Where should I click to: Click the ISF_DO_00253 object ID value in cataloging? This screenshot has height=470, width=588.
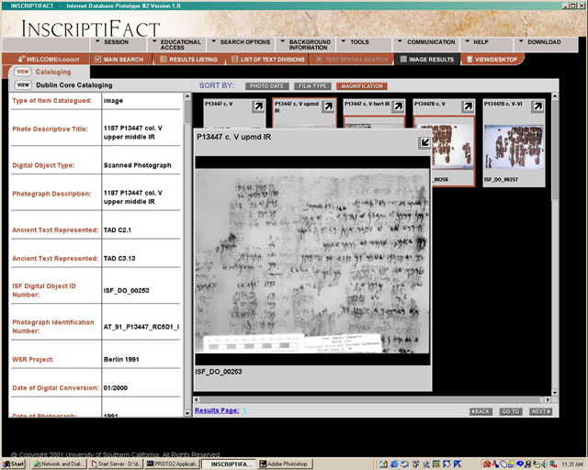[127, 290]
